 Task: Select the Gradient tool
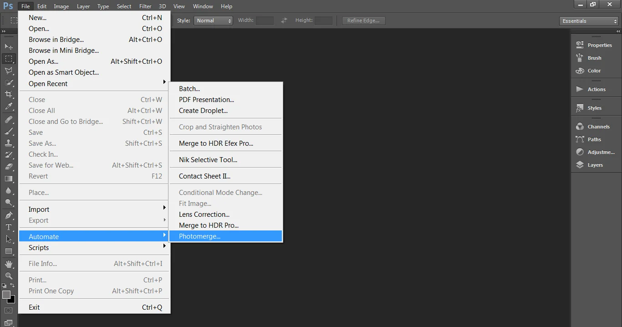[9, 179]
